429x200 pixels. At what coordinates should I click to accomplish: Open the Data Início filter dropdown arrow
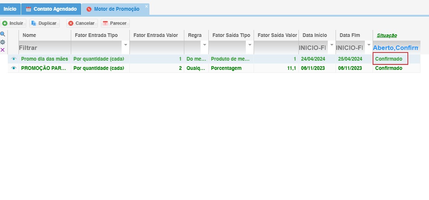[331, 45]
